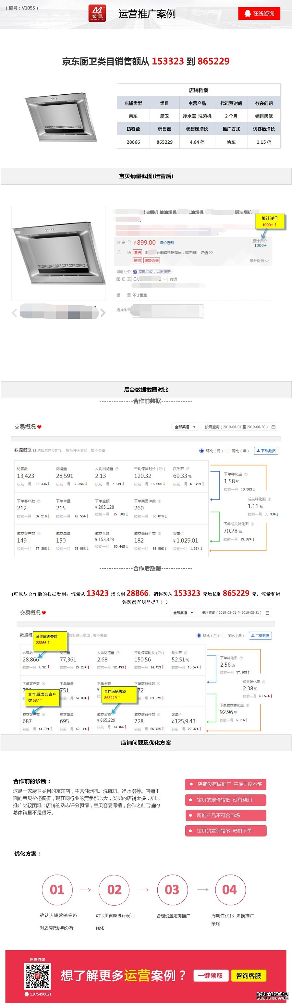
Task: Open the 配送至 delivery region dropdown
Action: (150, 279)
